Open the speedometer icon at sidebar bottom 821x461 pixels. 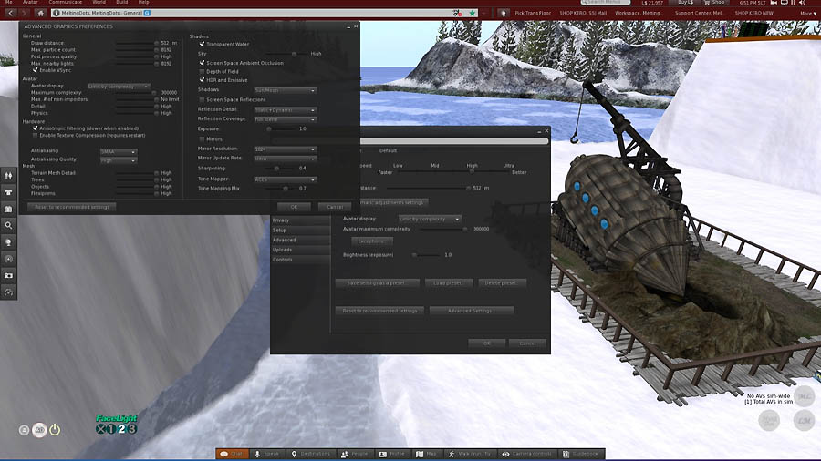tap(8, 292)
